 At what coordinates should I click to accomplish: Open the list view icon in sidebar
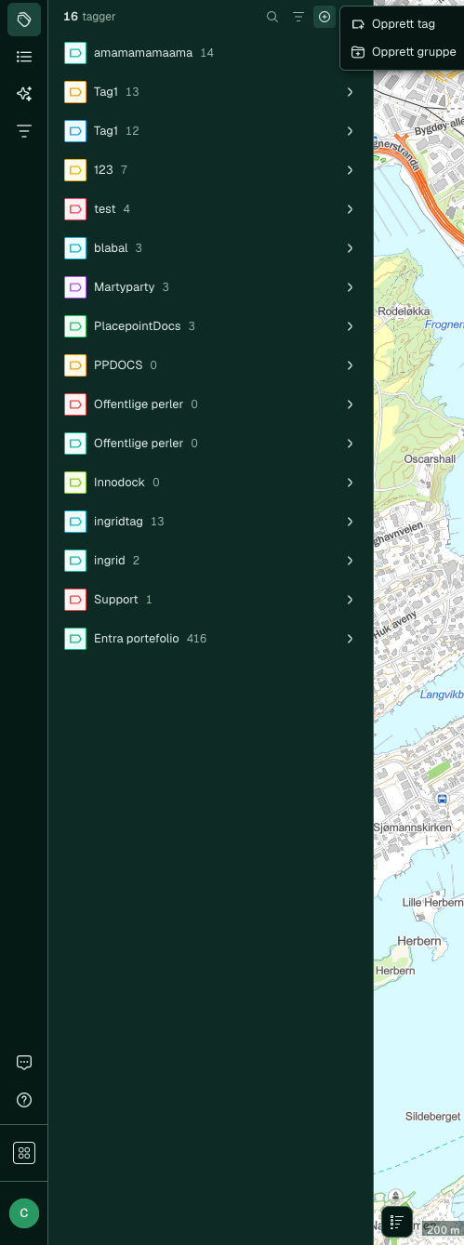(x=24, y=57)
